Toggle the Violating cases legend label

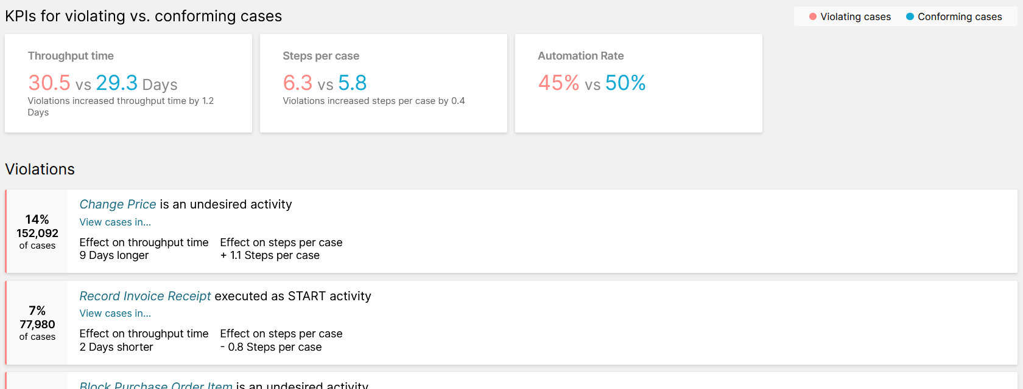point(855,17)
